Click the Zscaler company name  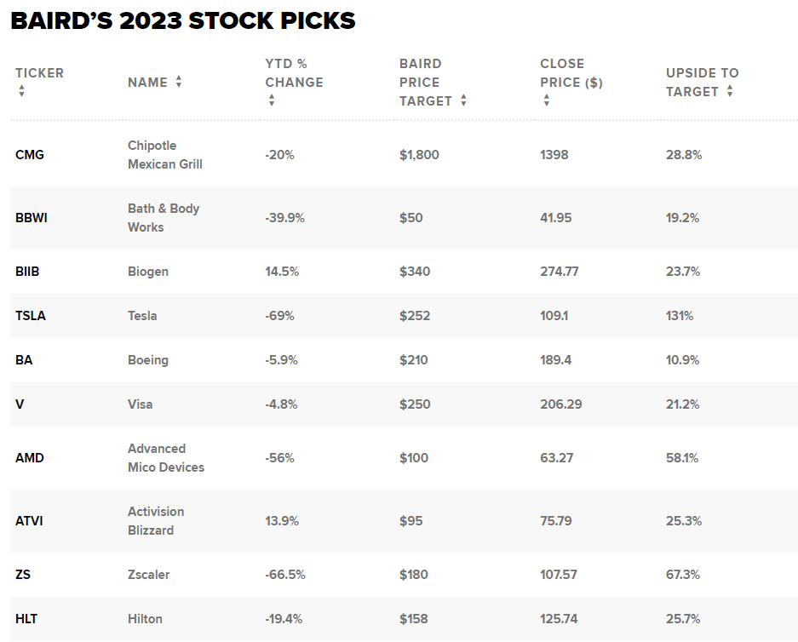point(148,575)
